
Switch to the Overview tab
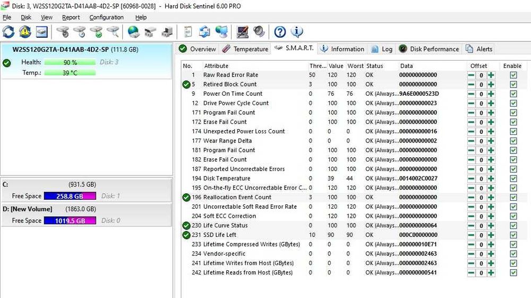point(198,49)
